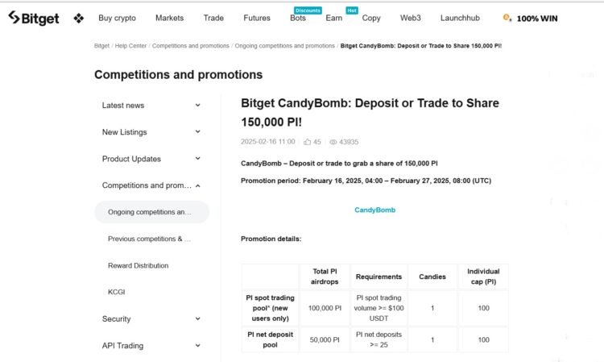Select API Trading sidebar label
Image resolution: width=604 pixels, height=362 pixels.
[x=122, y=346]
